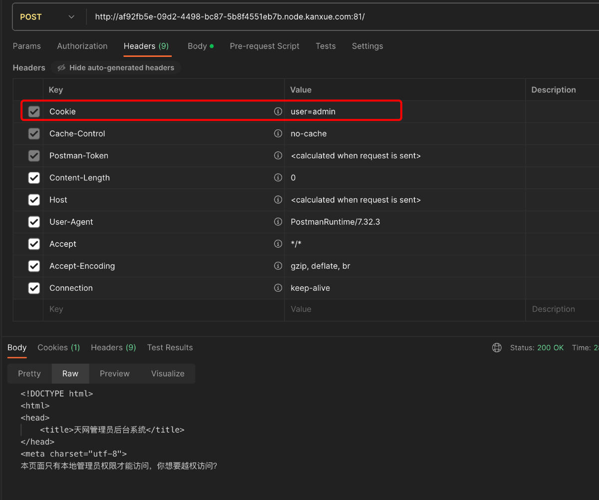Click the info icon for Accept-Encoding header
Image resolution: width=599 pixels, height=500 pixels.
click(x=278, y=266)
